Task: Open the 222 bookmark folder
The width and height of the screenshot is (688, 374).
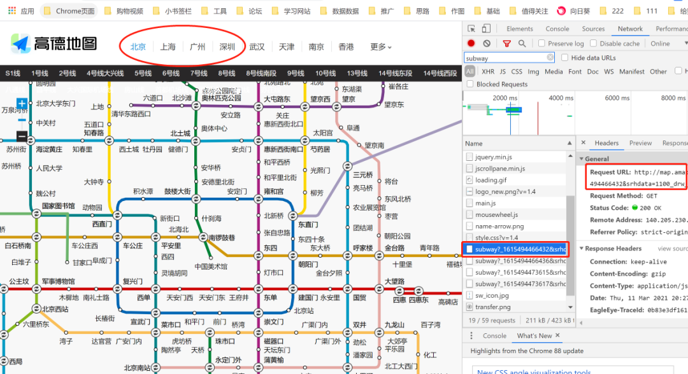Action: coord(612,11)
